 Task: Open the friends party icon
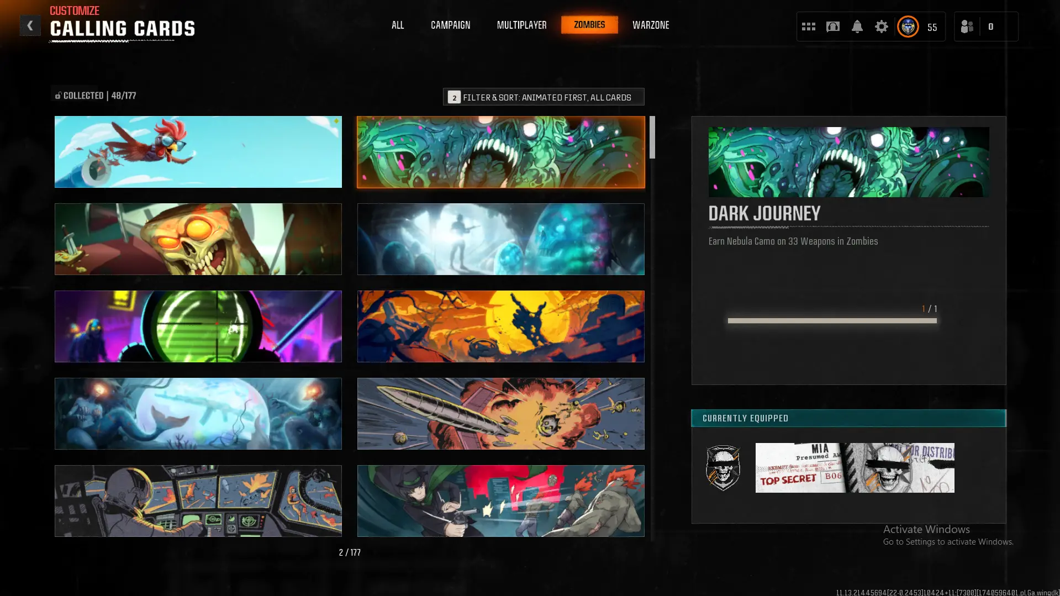point(967,27)
